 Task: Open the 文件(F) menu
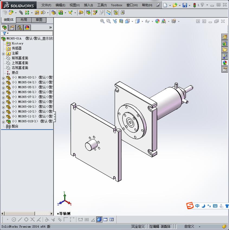tap(46, 5)
